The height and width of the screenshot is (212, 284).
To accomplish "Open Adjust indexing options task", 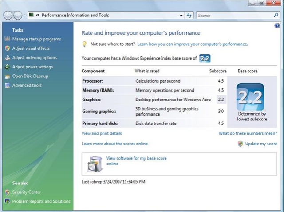I will [x=35, y=58].
